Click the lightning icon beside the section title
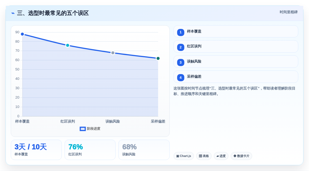 click(x=13, y=13)
